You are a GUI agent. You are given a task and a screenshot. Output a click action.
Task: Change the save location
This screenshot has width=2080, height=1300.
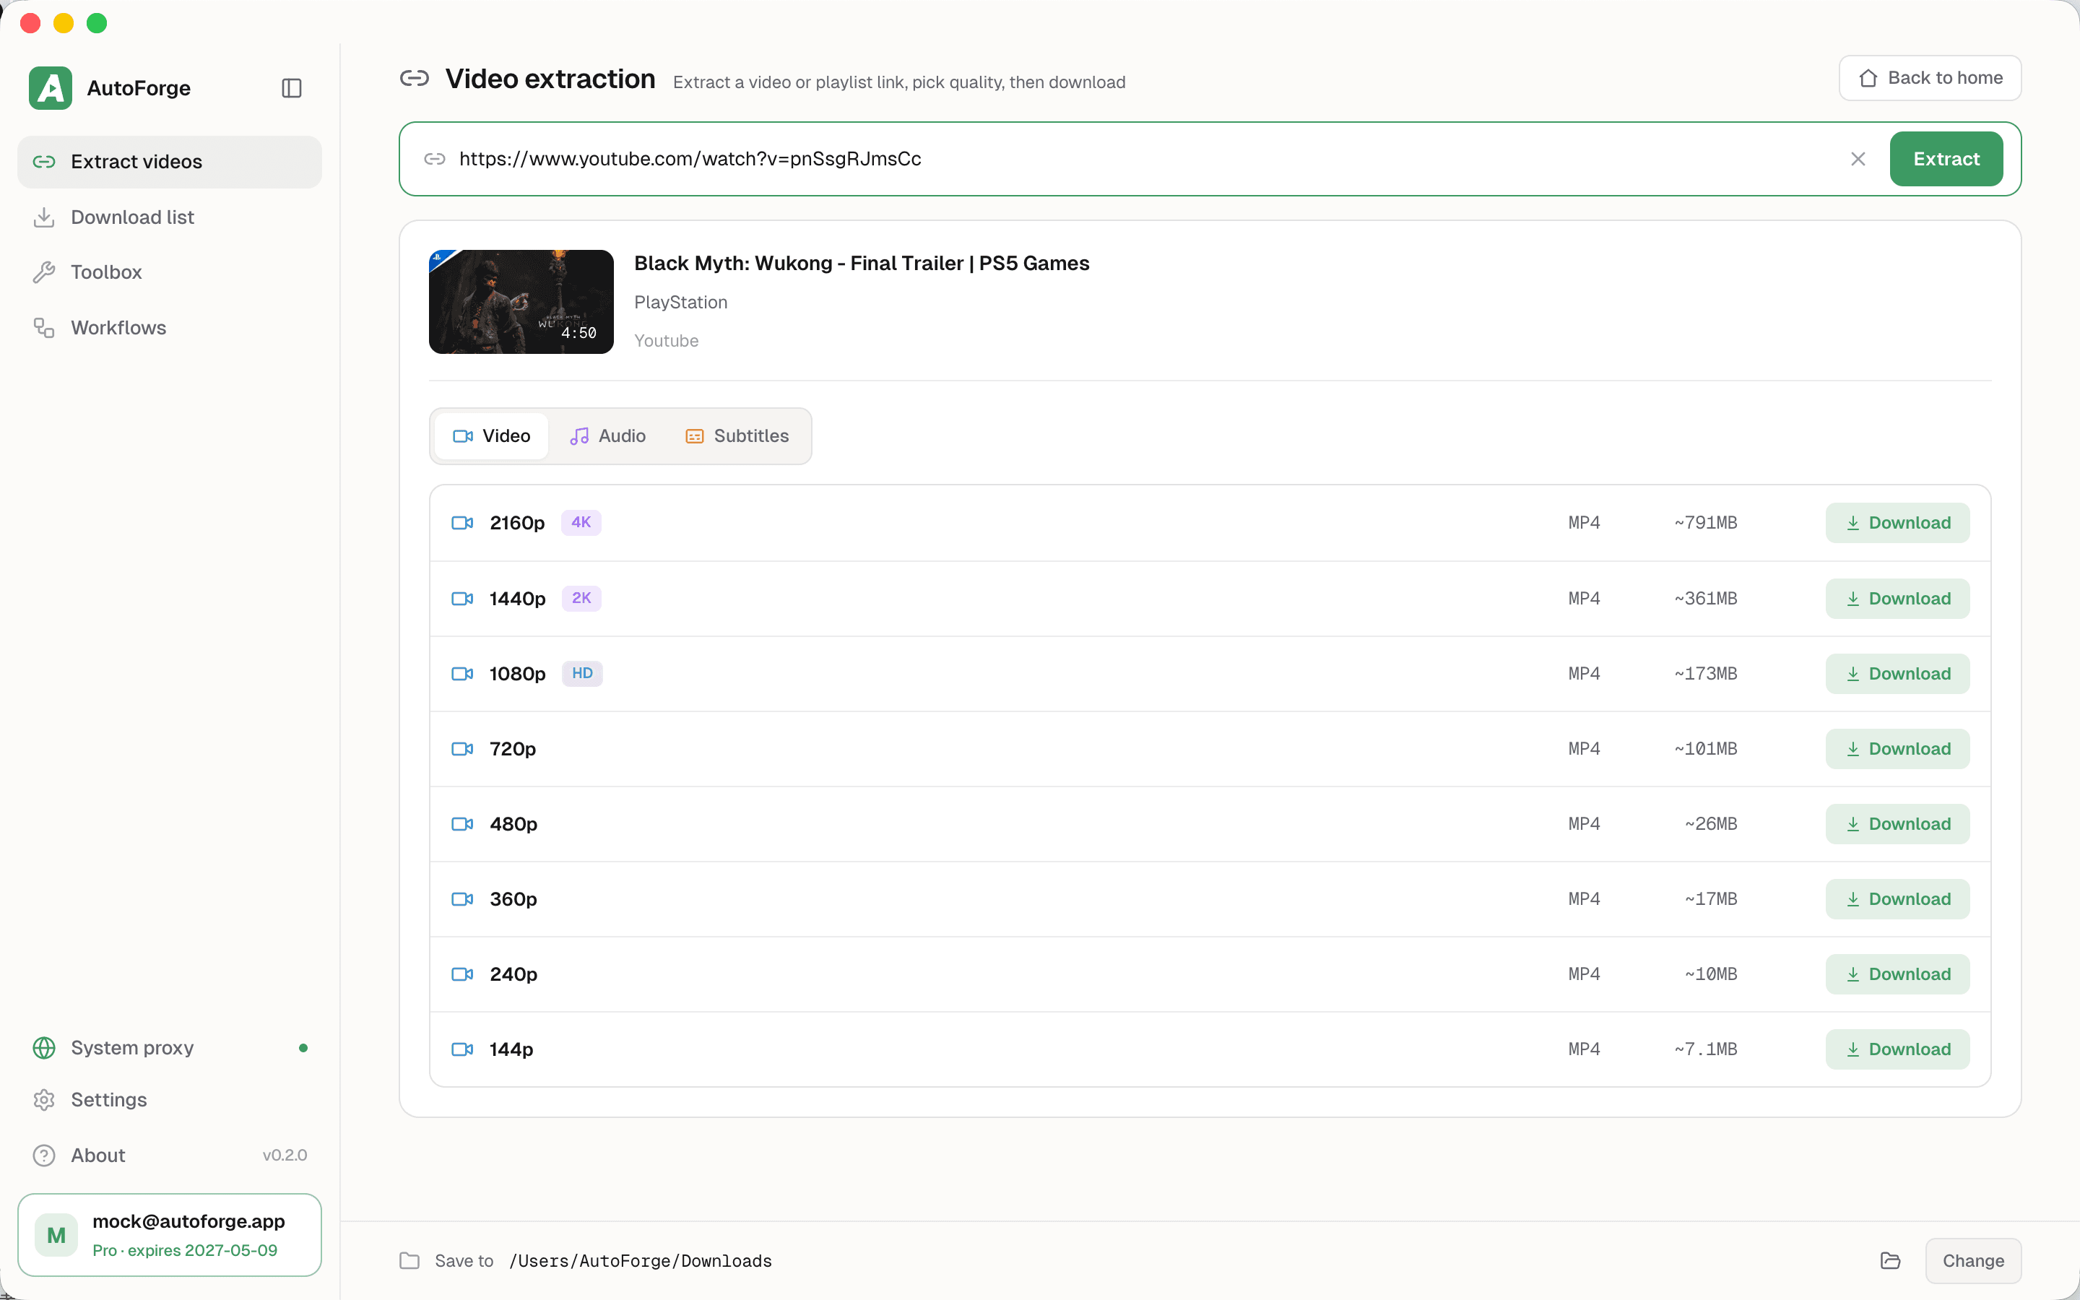1972,1260
